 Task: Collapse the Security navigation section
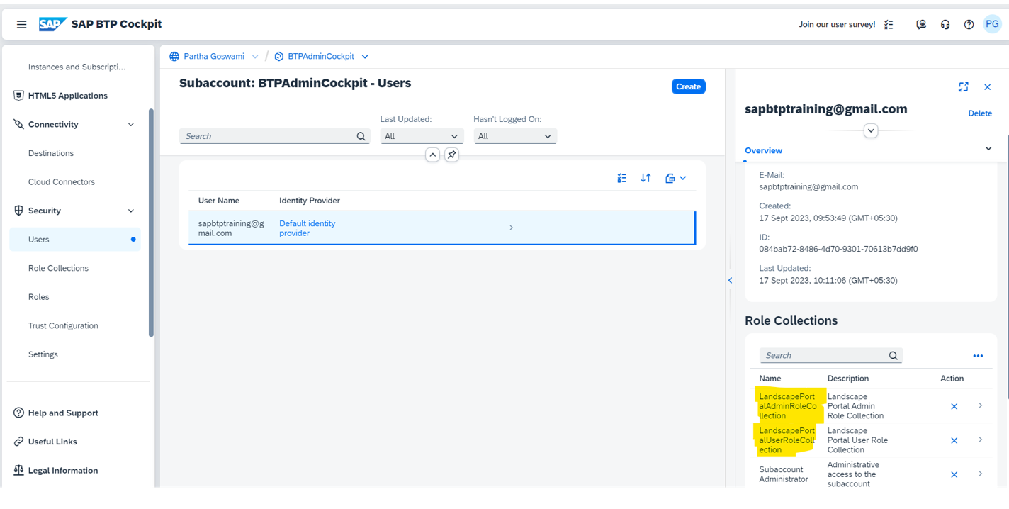point(130,211)
